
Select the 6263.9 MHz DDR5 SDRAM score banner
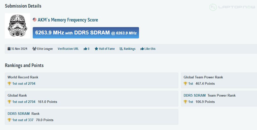click(x=86, y=33)
